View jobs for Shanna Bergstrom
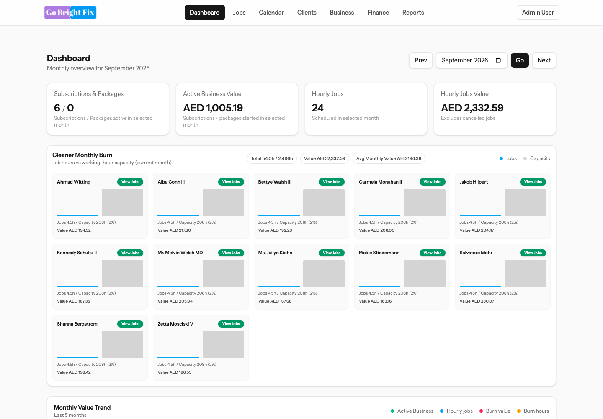Viewport: 603px width, 419px height. point(130,324)
